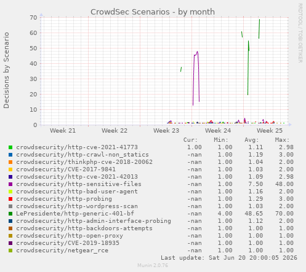
Task: Click the 'Decisions by Scenario' axis label
Action: pyautogui.click(x=6, y=70)
